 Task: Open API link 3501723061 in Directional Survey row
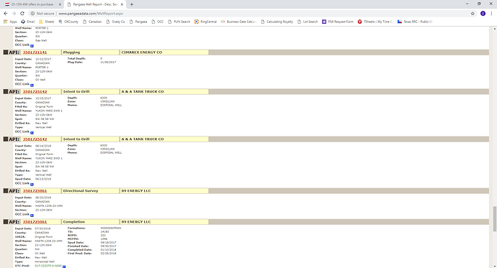click(35, 190)
